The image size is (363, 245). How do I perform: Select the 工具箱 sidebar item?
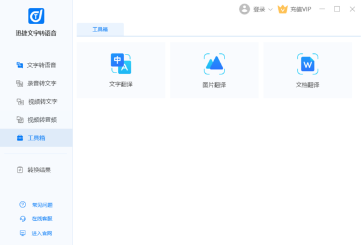click(x=36, y=138)
